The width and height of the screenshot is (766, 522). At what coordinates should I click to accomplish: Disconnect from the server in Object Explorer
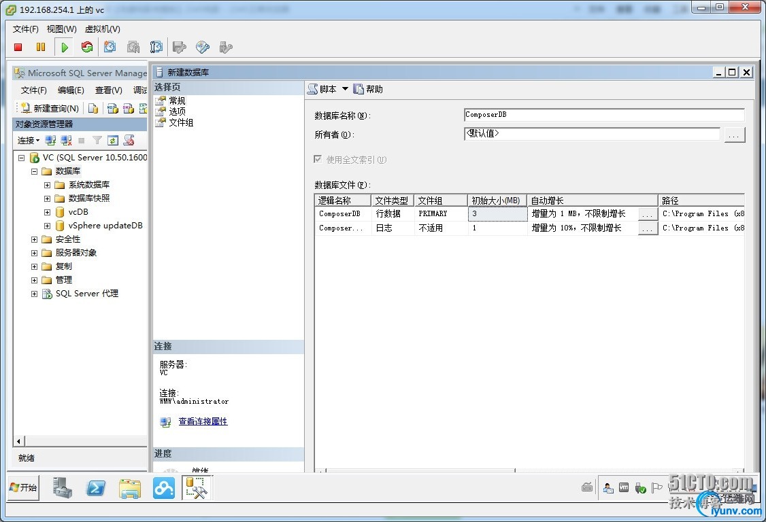(65, 141)
